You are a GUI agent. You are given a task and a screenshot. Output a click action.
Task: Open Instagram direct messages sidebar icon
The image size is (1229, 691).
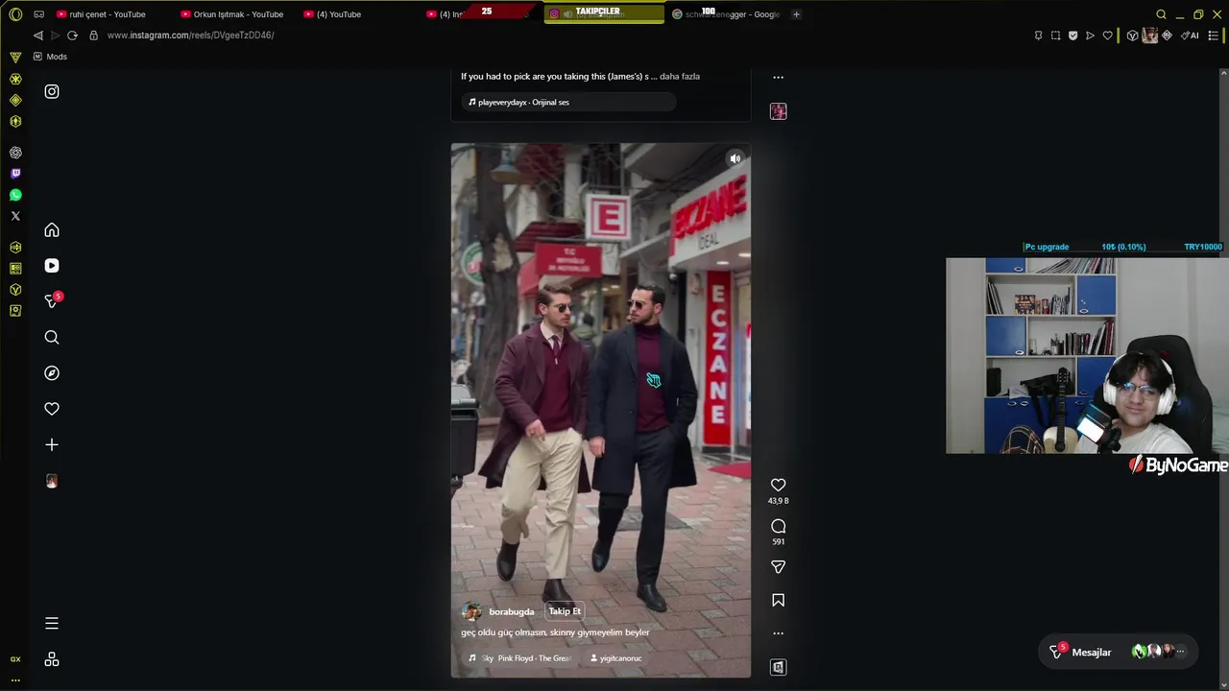pos(52,301)
